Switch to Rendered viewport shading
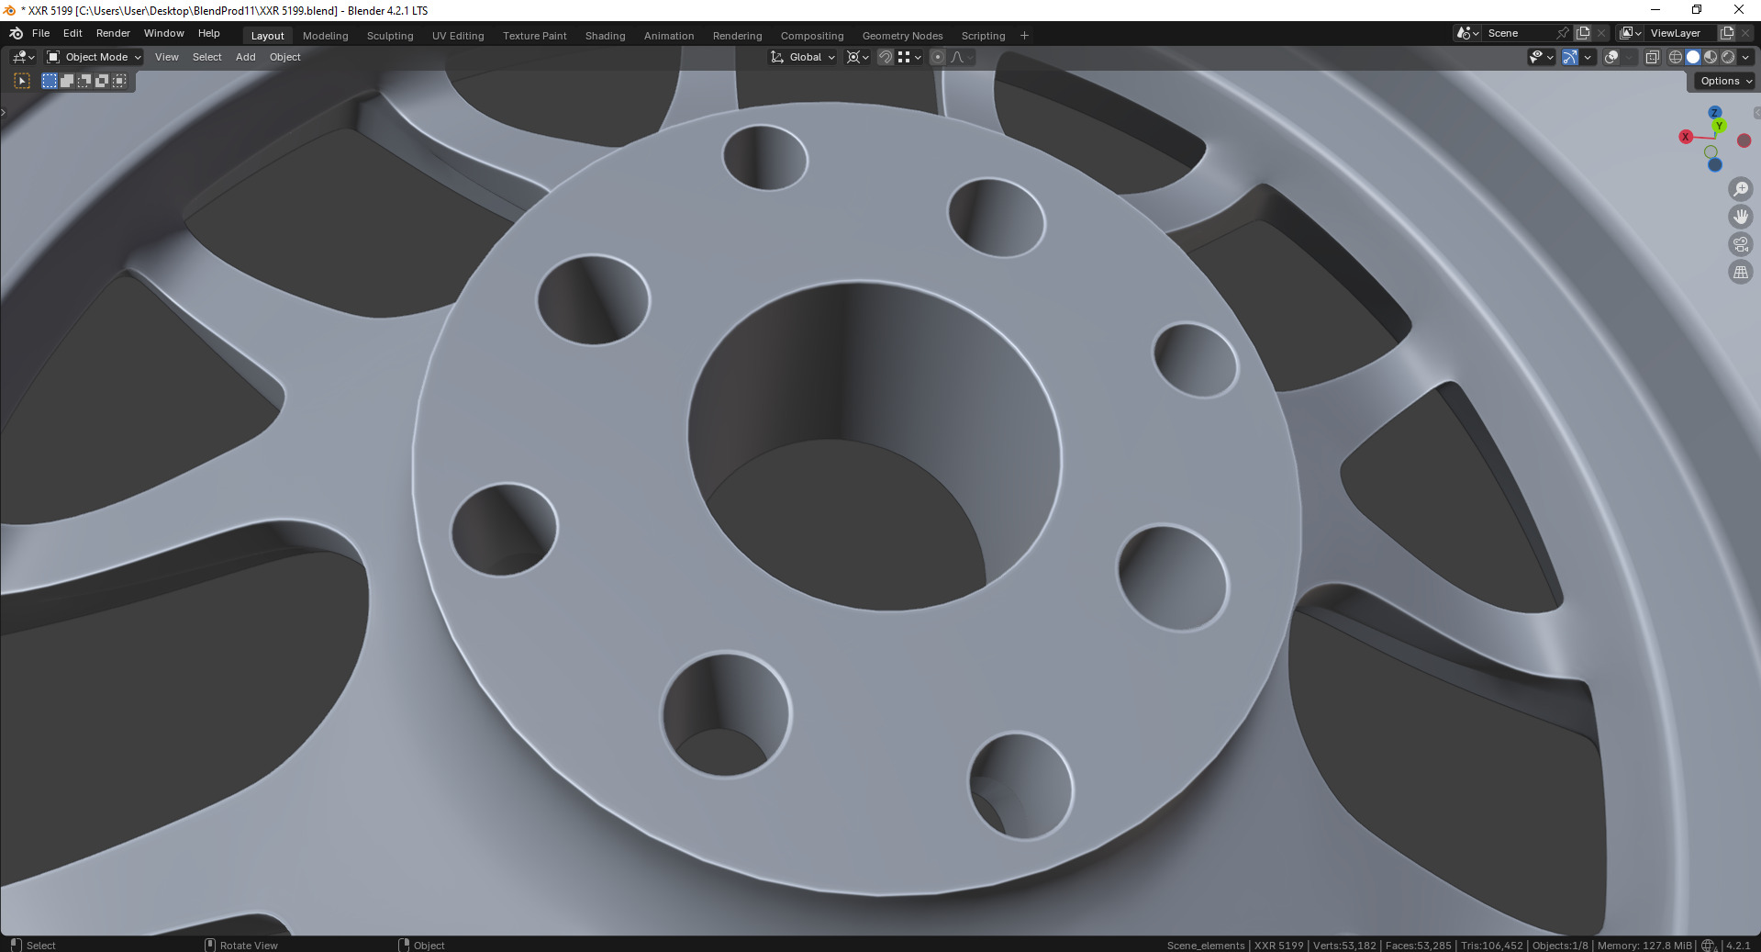1761x952 pixels. point(1728,57)
